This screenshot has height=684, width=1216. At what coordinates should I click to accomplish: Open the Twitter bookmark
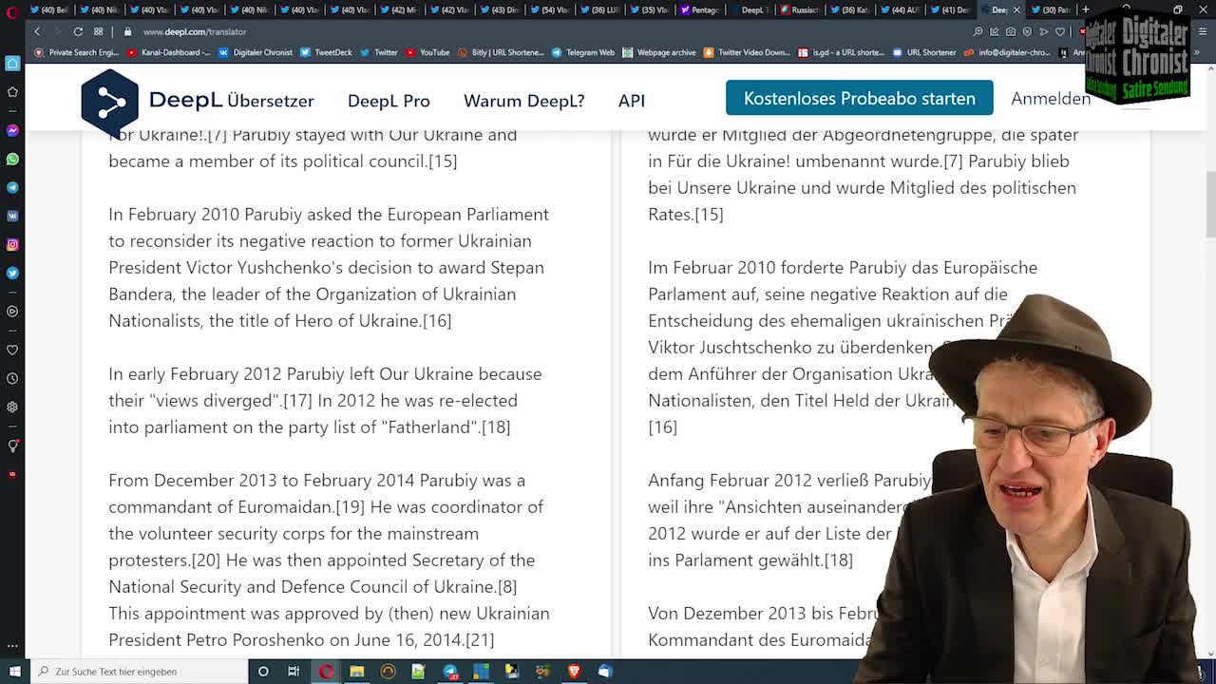[x=380, y=52]
